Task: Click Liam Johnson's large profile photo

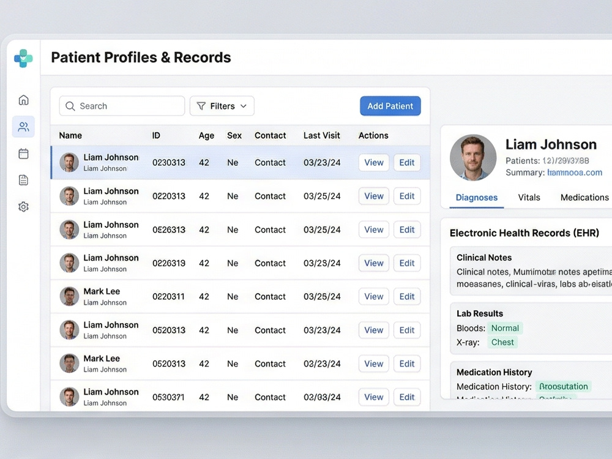Action: pyautogui.click(x=473, y=158)
